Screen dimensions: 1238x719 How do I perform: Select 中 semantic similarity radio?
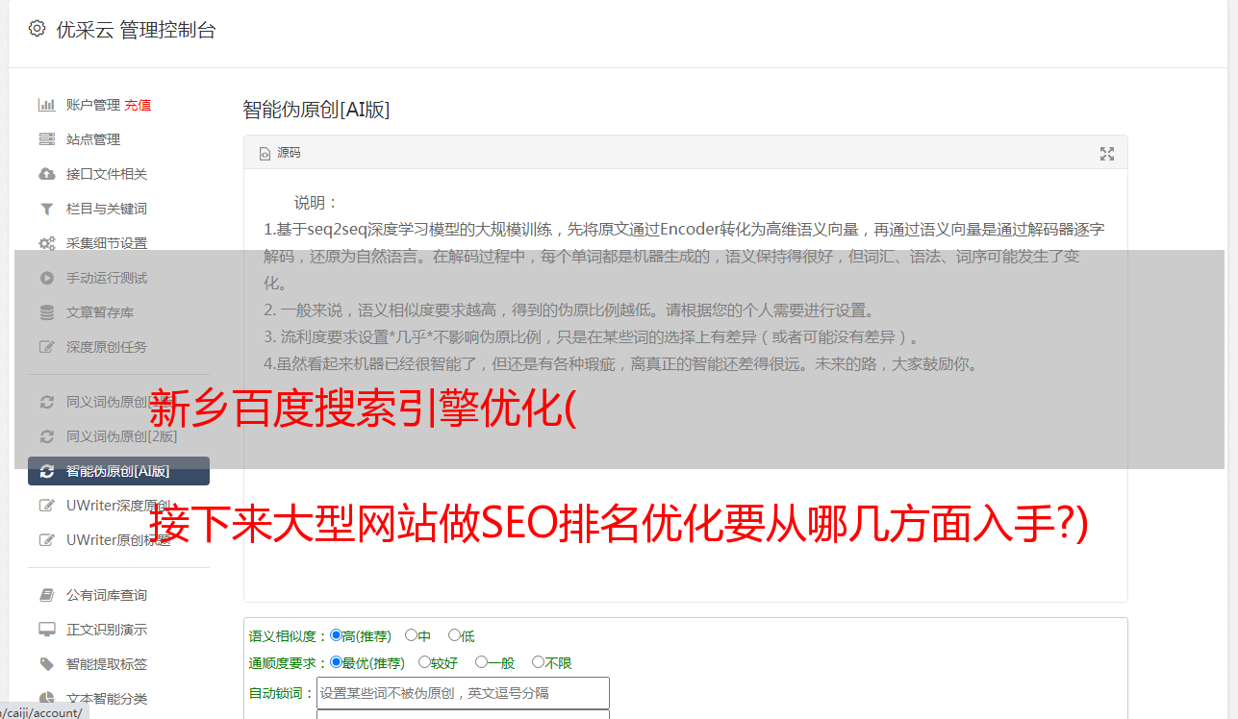[411, 635]
